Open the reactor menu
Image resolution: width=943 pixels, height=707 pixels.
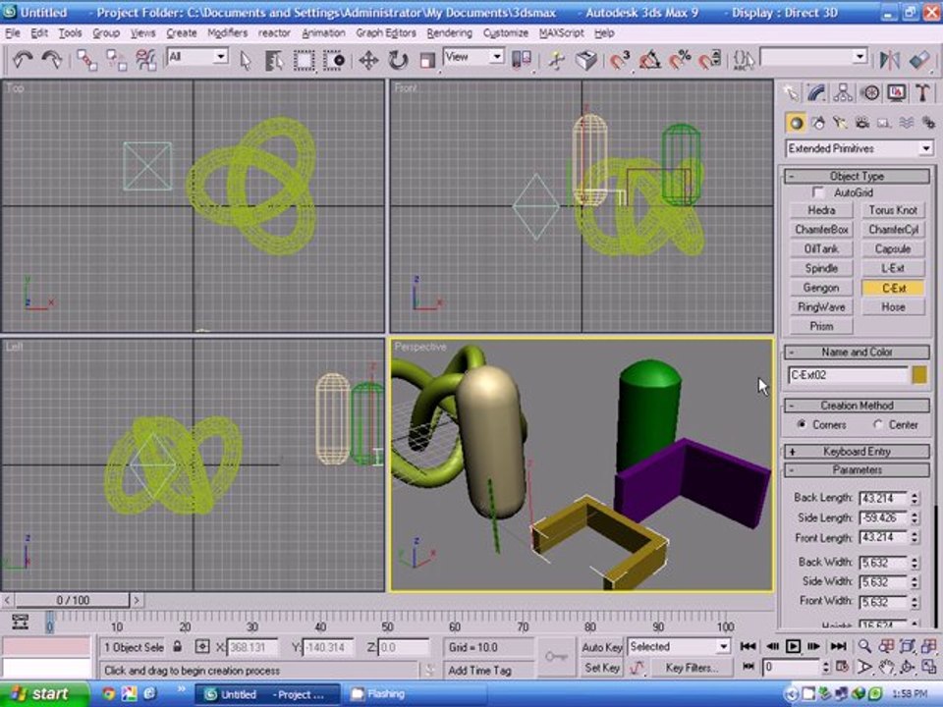[x=274, y=33]
